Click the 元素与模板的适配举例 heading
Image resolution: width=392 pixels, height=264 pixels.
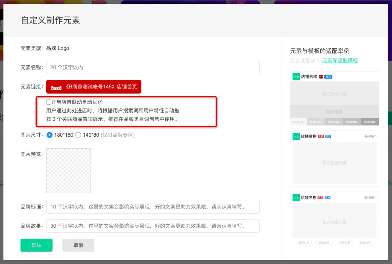pyautogui.click(x=320, y=51)
